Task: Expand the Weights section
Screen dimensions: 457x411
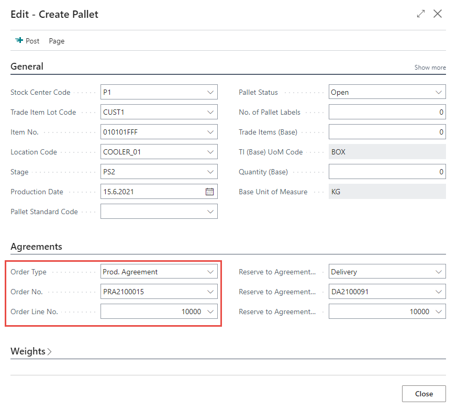Action: click(x=31, y=351)
